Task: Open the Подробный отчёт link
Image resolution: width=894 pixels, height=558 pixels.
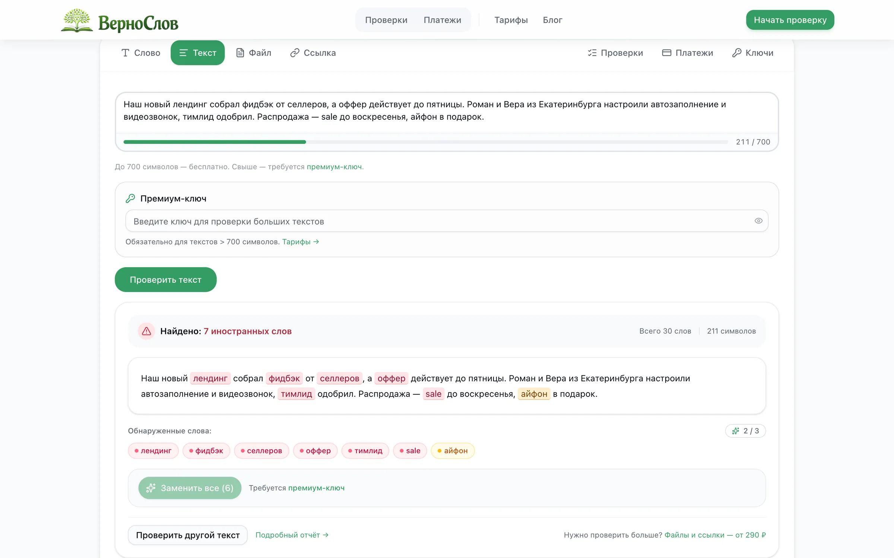Action: [292, 535]
